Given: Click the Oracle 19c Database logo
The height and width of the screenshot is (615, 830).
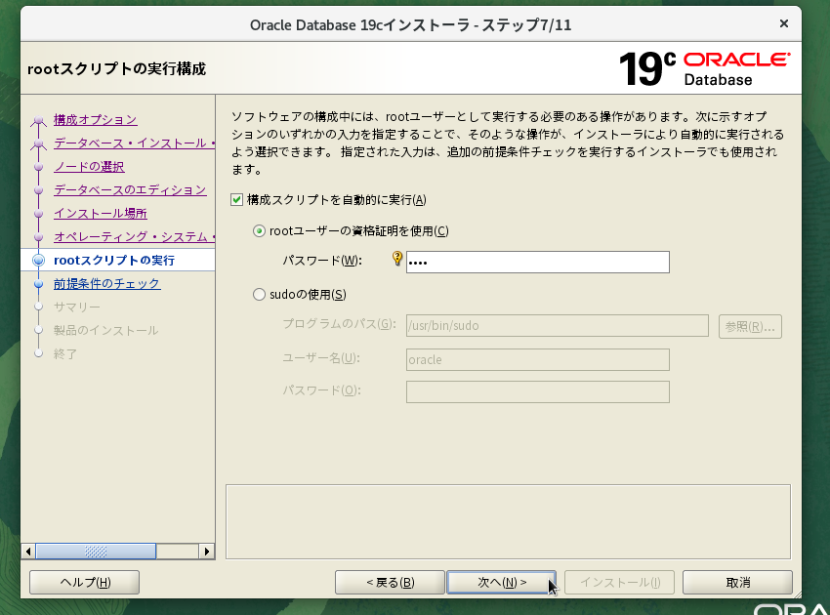Looking at the screenshot, I should pyautogui.click(x=704, y=68).
